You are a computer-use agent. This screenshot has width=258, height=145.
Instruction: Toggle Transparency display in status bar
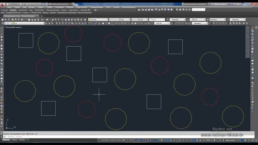(167, 140)
